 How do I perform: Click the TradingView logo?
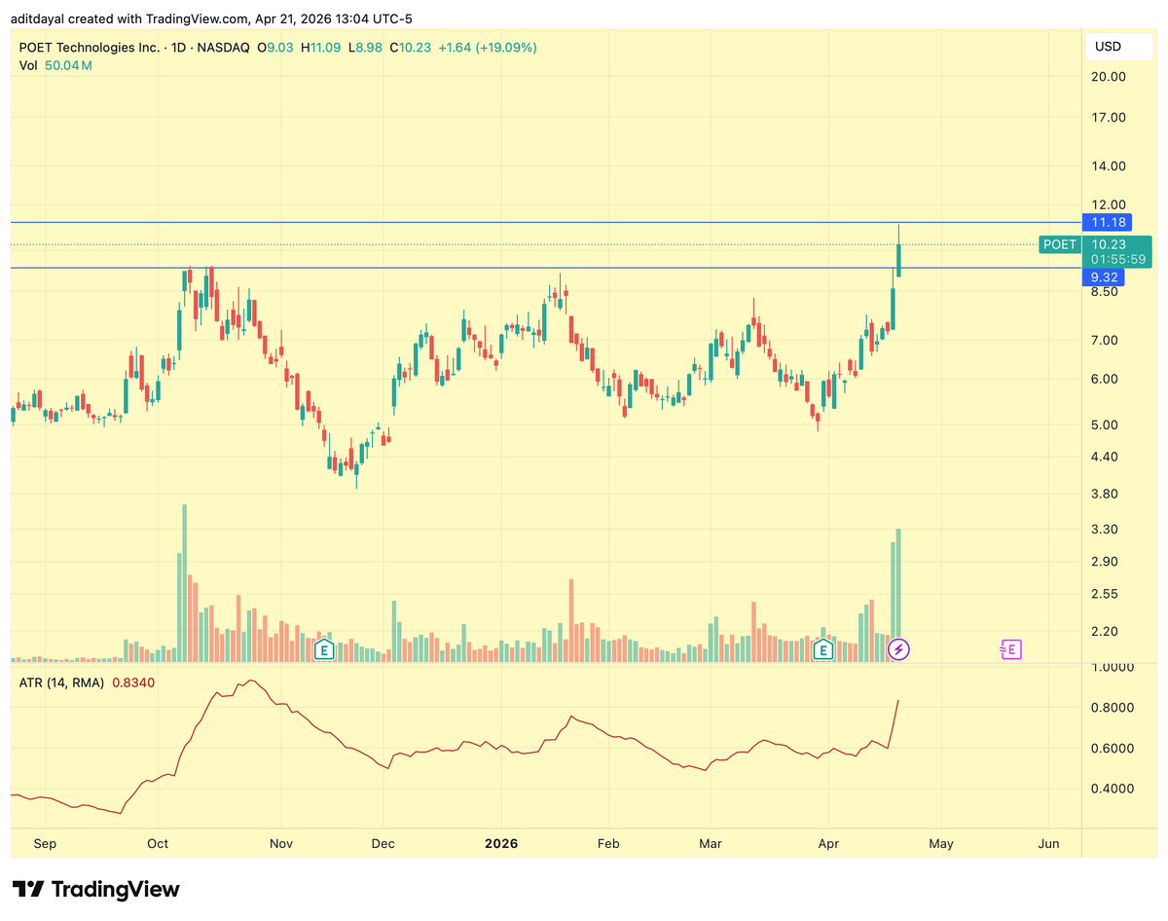(x=96, y=889)
